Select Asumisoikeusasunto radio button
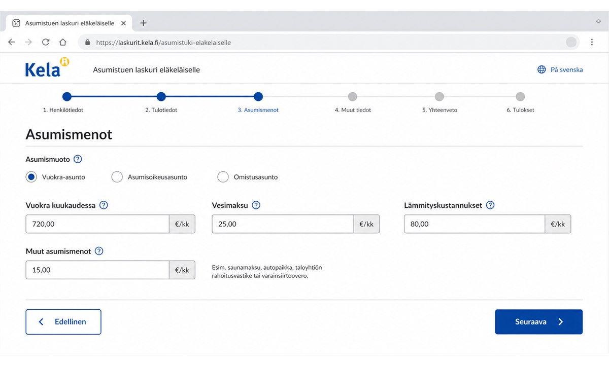609x365 pixels. coord(117,177)
